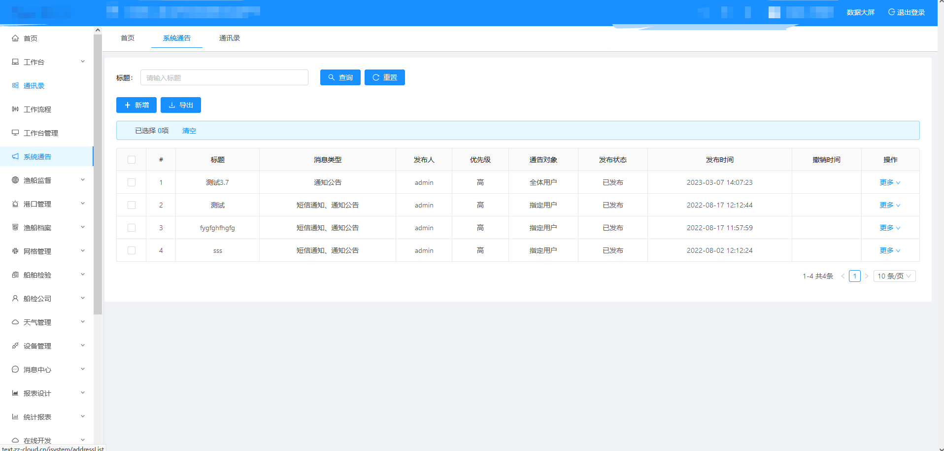Click the 船舶检验 sidebar icon
Image resolution: width=944 pixels, height=451 pixels.
[x=15, y=275]
